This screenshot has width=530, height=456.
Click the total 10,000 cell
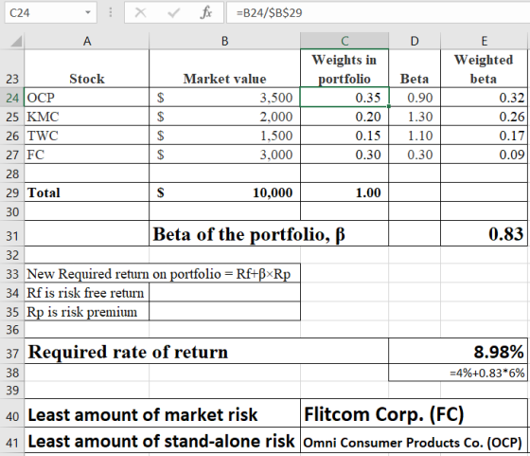(x=225, y=192)
